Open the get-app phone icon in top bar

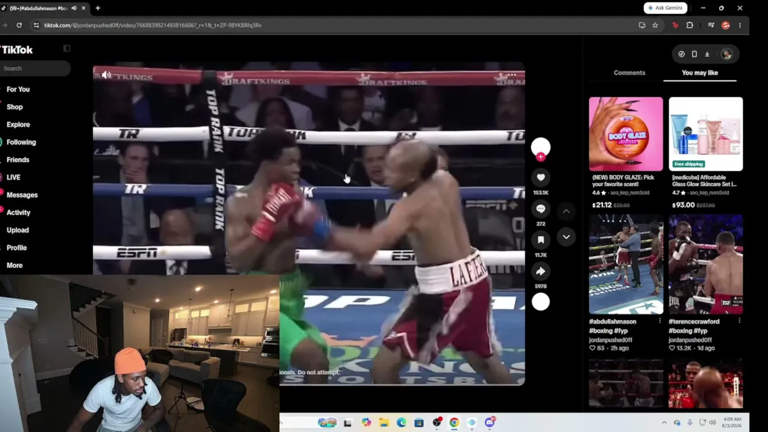(694, 54)
